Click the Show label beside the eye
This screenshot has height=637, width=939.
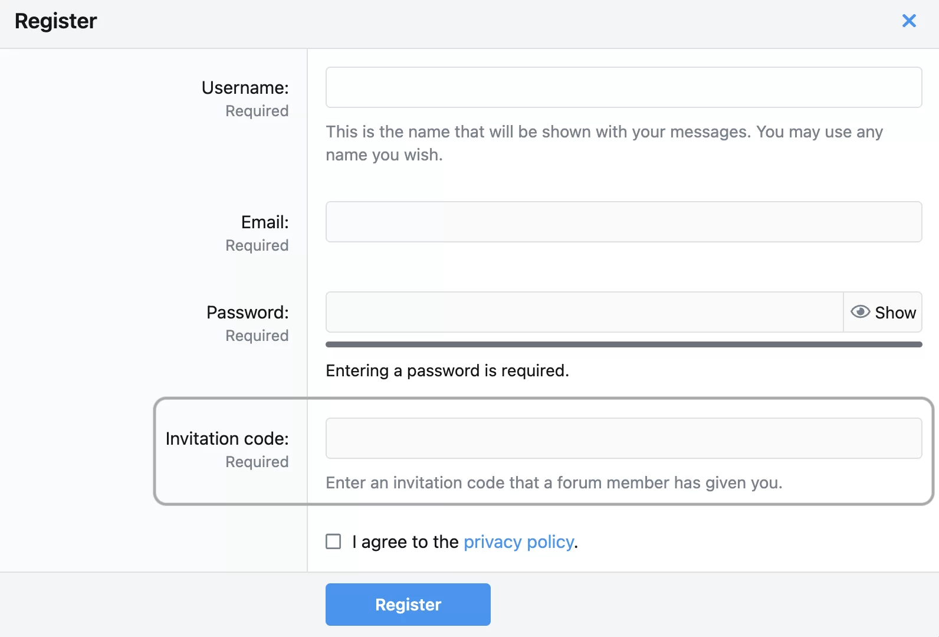896,312
